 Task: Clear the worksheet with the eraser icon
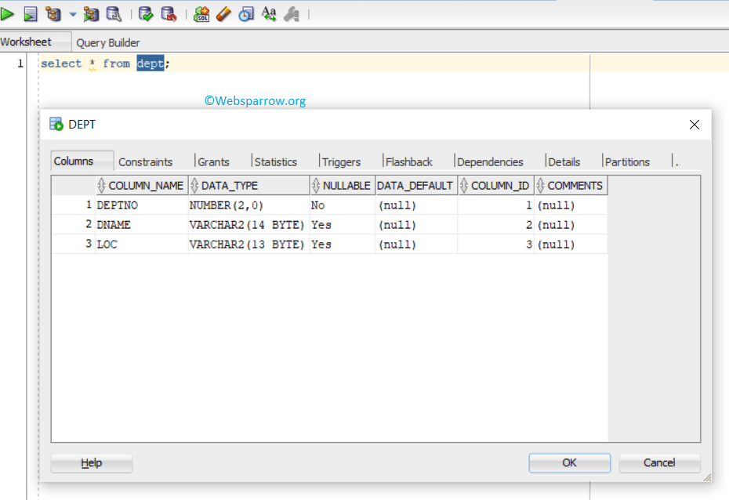coord(223,13)
